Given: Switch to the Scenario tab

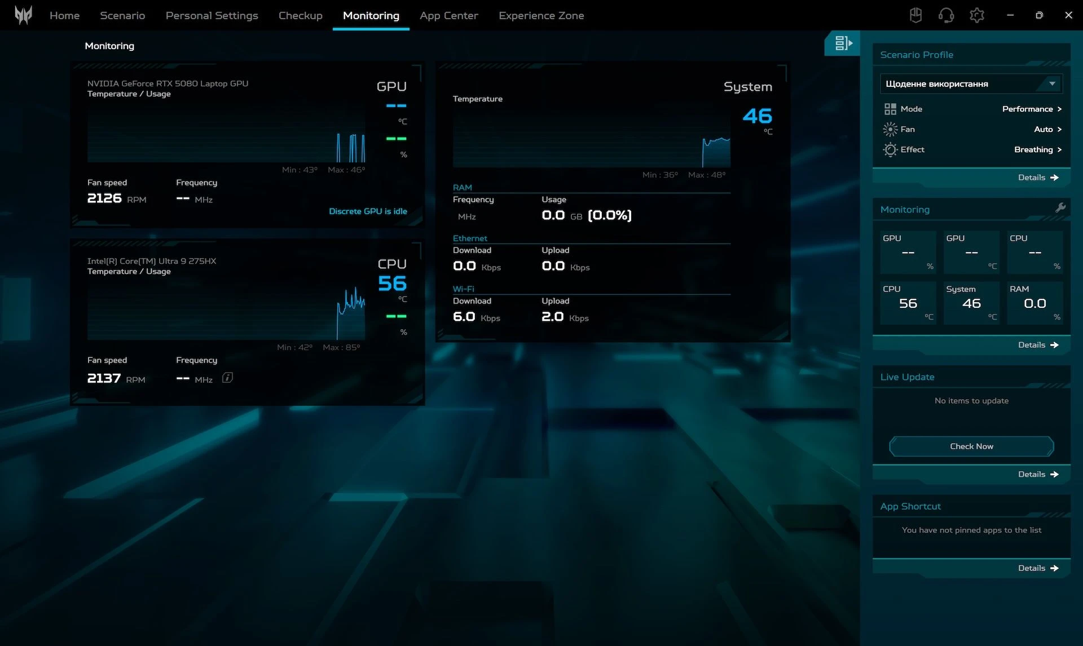Looking at the screenshot, I should (x=122, y=15).
